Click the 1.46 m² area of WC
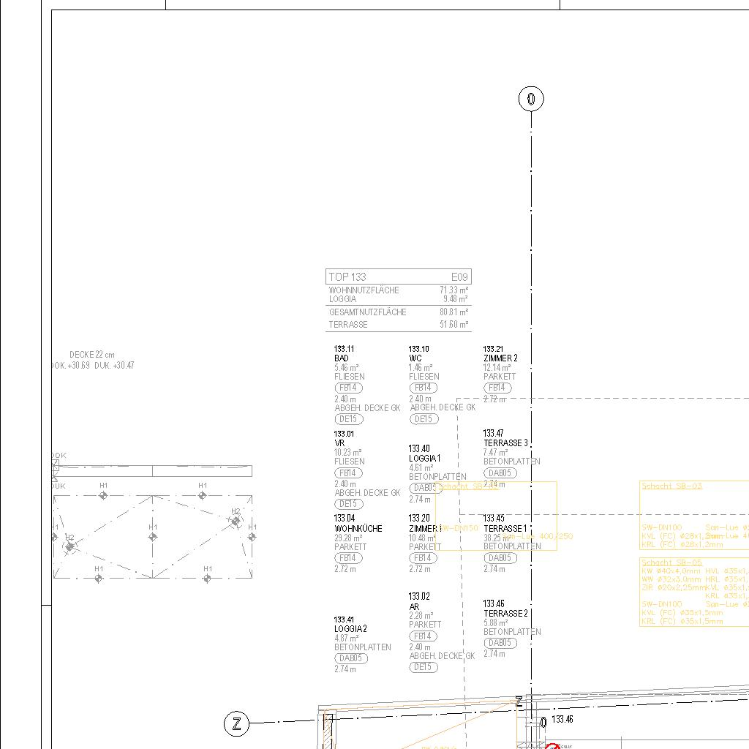The width and height of the screenshot is (749, 749). (421, 368)
